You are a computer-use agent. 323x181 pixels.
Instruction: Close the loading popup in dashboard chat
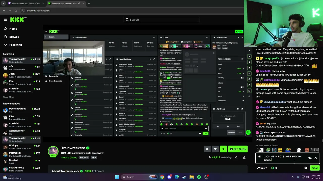(214, 53)
